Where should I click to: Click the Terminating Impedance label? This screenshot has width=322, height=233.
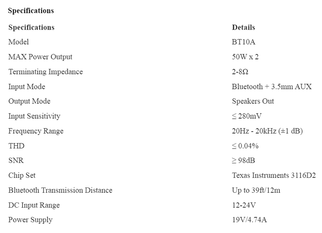pos(45,72)
